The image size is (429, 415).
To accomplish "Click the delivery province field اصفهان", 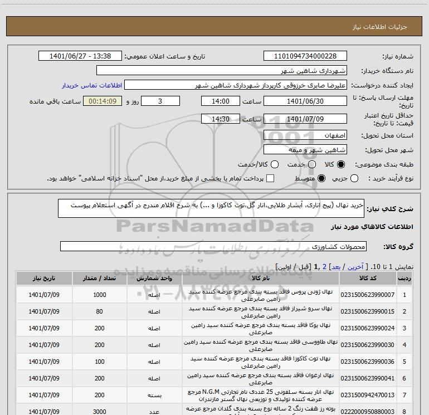I will (x=305, y=135).
